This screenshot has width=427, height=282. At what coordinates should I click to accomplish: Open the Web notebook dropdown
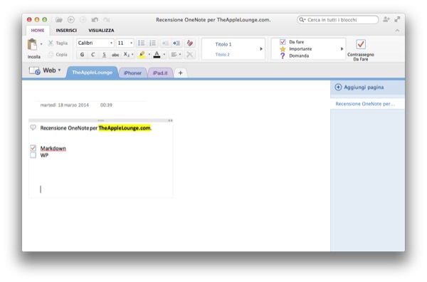pyautogui.click(x=59, y=70)
